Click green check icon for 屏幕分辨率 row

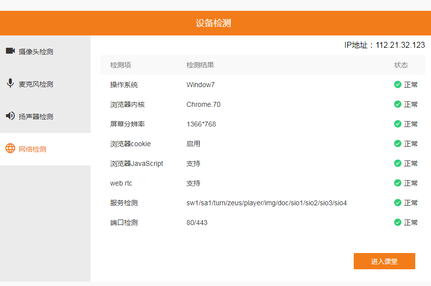click(398, 124)
